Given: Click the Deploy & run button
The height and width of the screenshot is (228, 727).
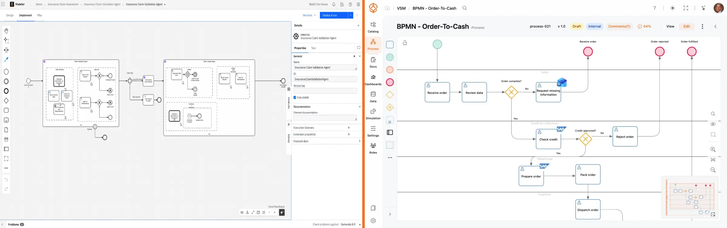Looking at the screenshot, I should tap(334, 15).
